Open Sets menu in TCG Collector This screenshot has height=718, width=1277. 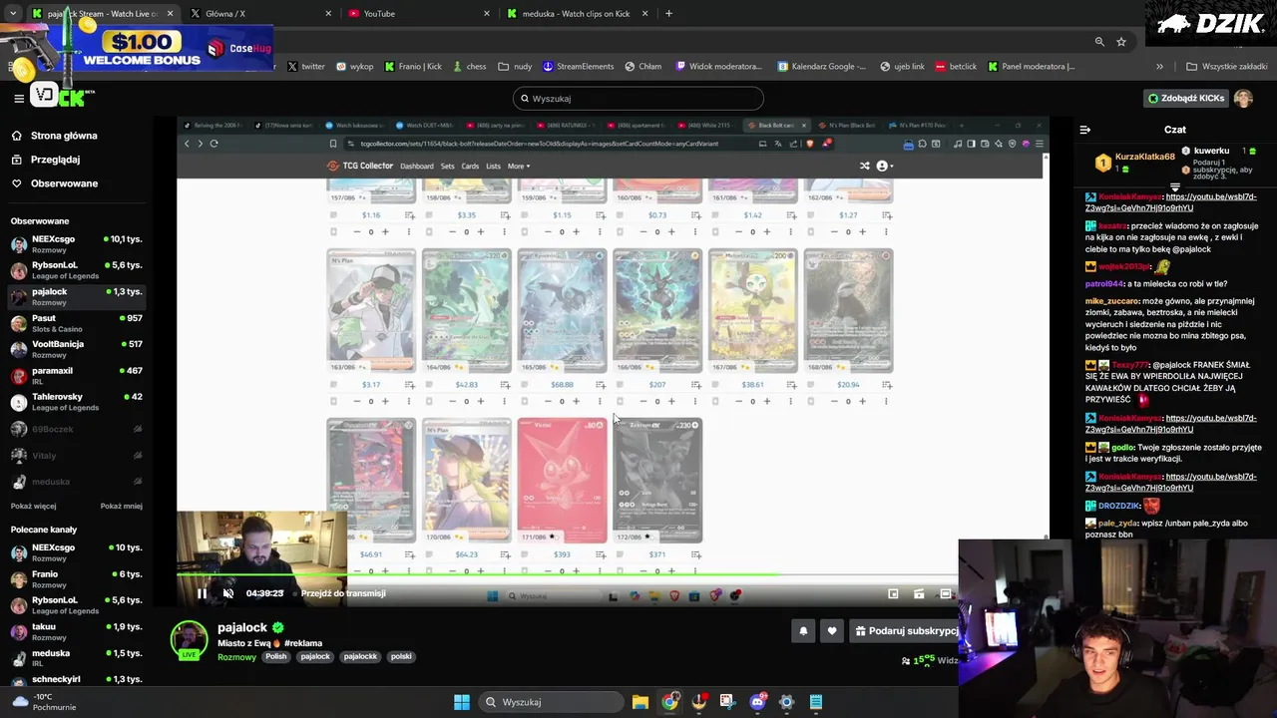point(447,166)
